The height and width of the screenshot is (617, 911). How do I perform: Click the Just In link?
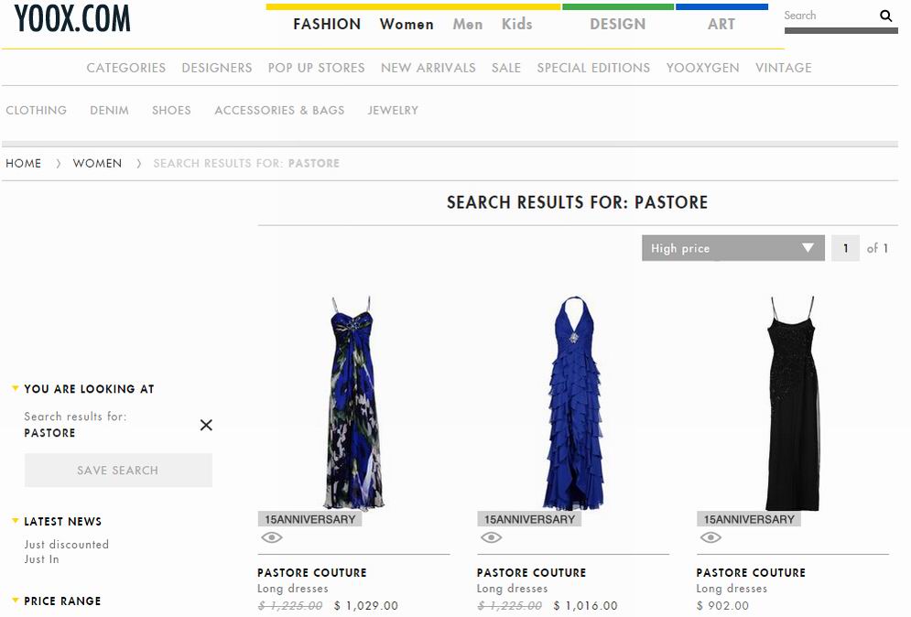(41, 559)
